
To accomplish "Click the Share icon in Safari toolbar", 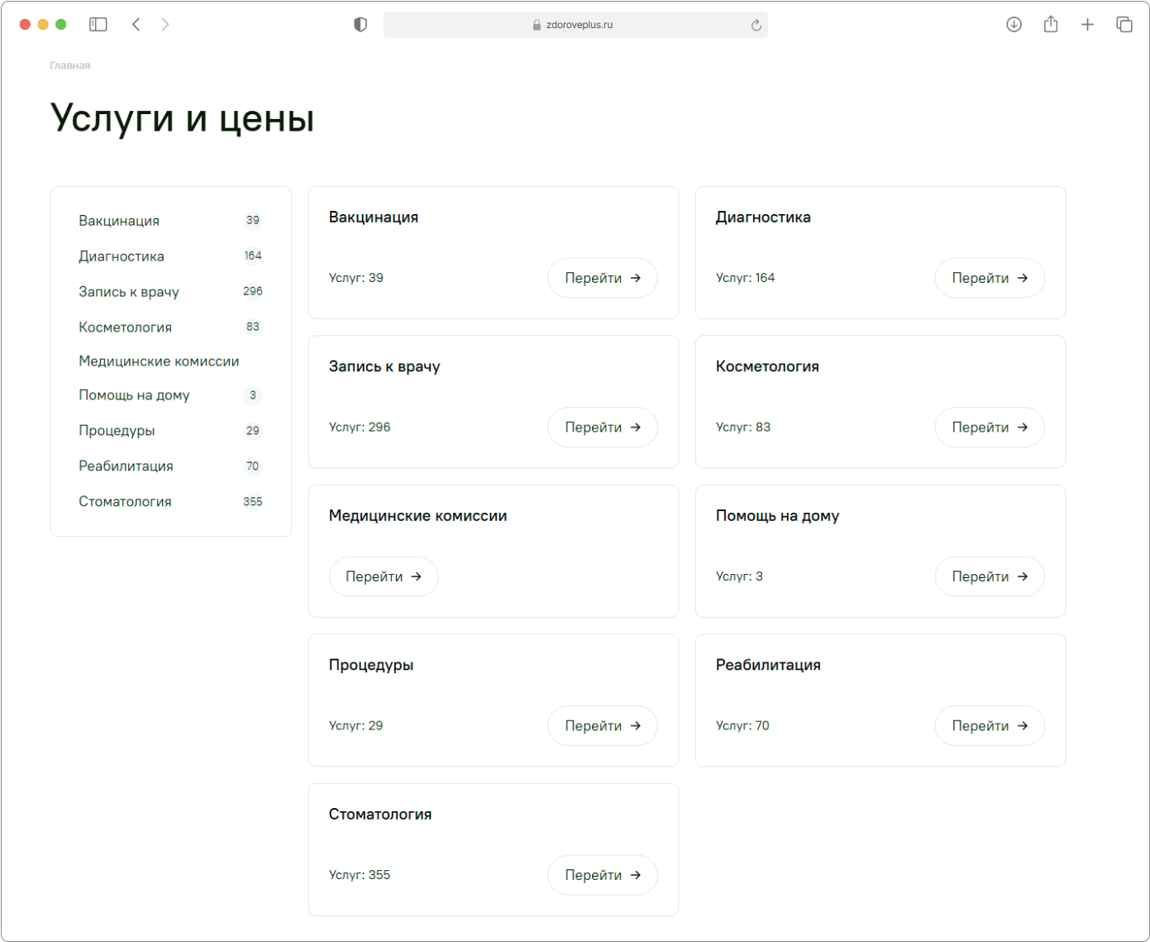I will tap(1051, 25).
